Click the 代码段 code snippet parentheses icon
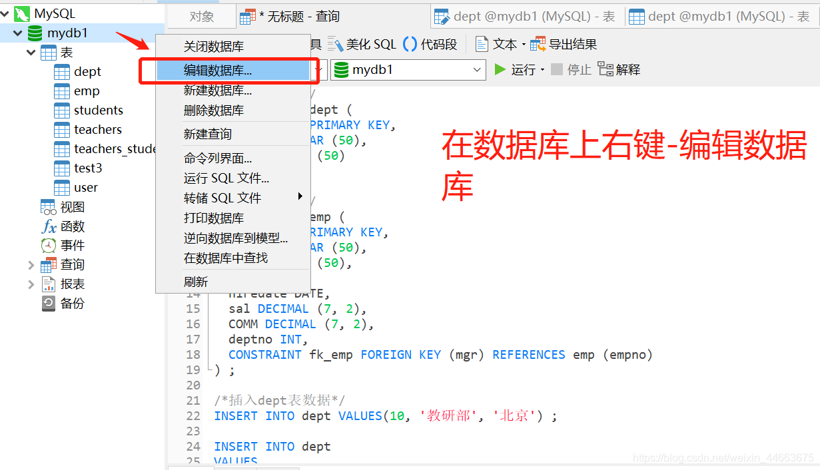Viewport: 820px width, 470px height. [410, 45]
